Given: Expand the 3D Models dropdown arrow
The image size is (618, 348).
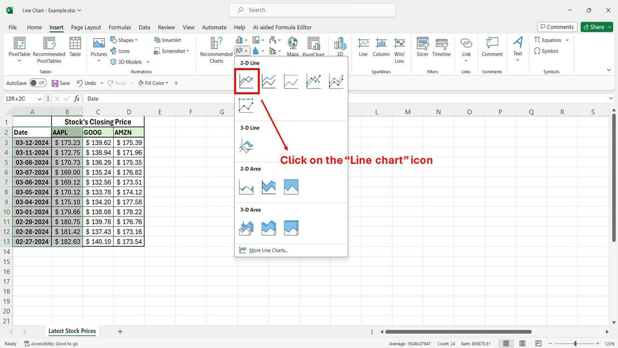Looking at the screenshot, I should coord(148,62).
